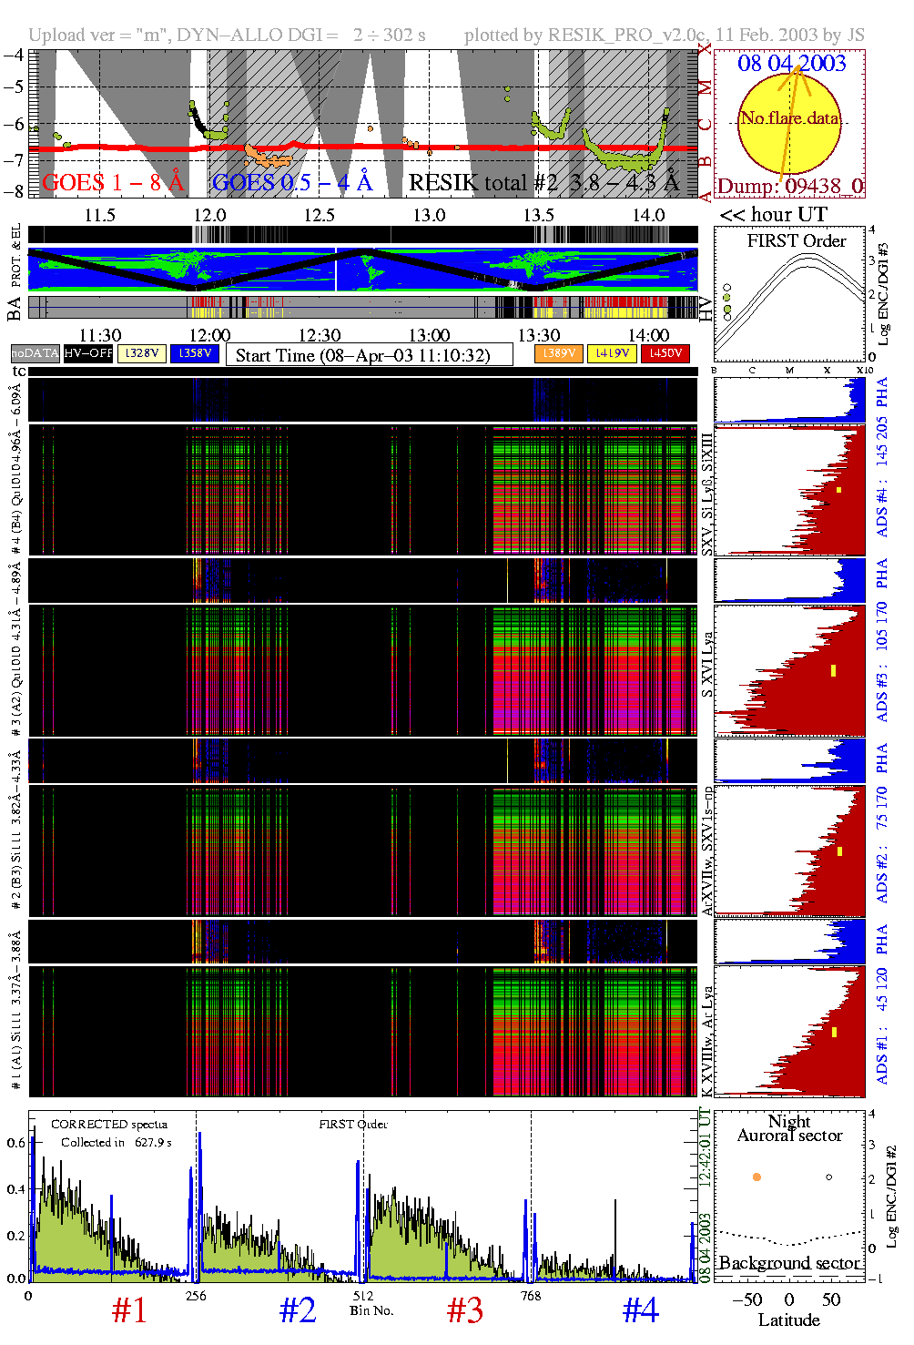Click the red #3 channel label

(465, 1310)
